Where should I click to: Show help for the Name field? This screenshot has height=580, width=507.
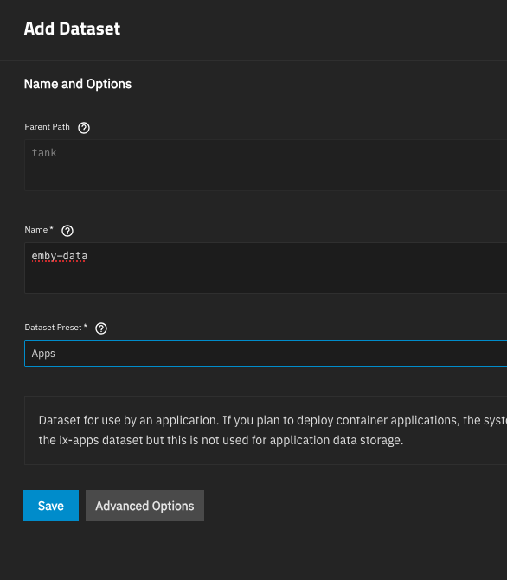pyautogui.click(x=67, y=231)
